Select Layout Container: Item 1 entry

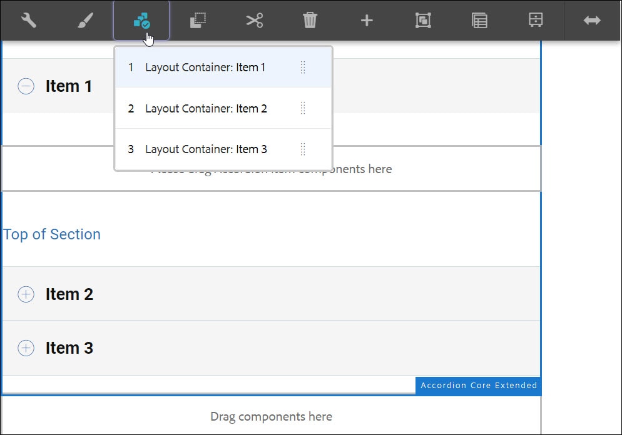(223, 67)
